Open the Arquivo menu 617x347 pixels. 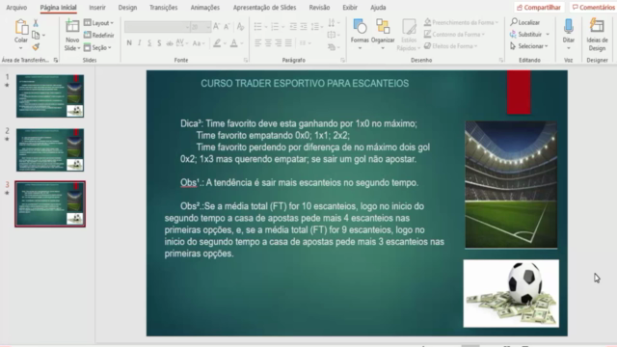[16, 8]
